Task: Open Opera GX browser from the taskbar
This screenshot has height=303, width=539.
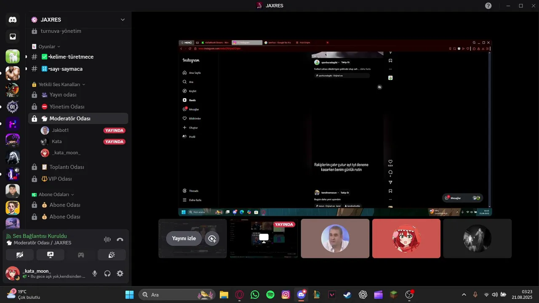Action: point(239,295)
